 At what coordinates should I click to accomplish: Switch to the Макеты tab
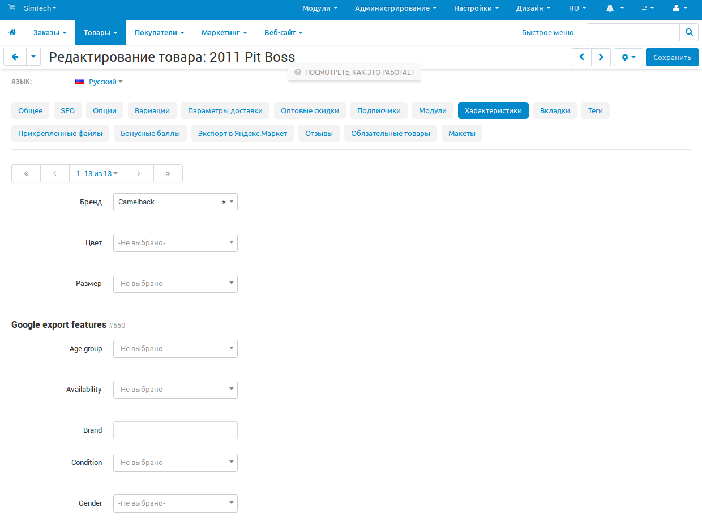pyautogui.click(x=462, y=134)
